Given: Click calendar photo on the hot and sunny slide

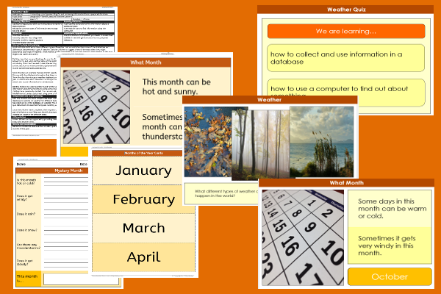Looking at the screenshot, I should 96,107.
